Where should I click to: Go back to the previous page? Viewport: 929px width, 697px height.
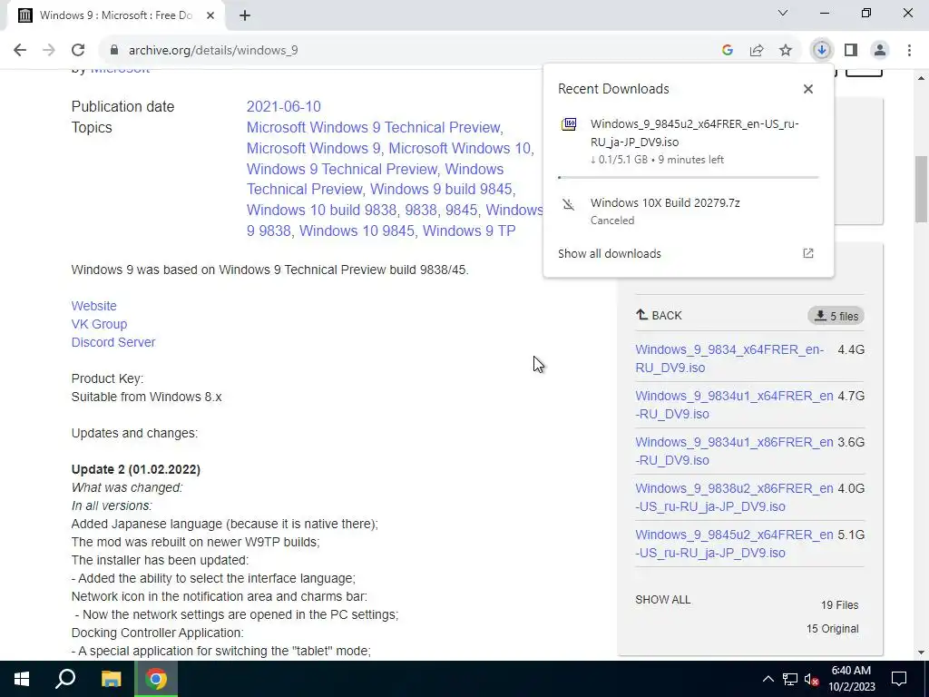coord(20,51)
